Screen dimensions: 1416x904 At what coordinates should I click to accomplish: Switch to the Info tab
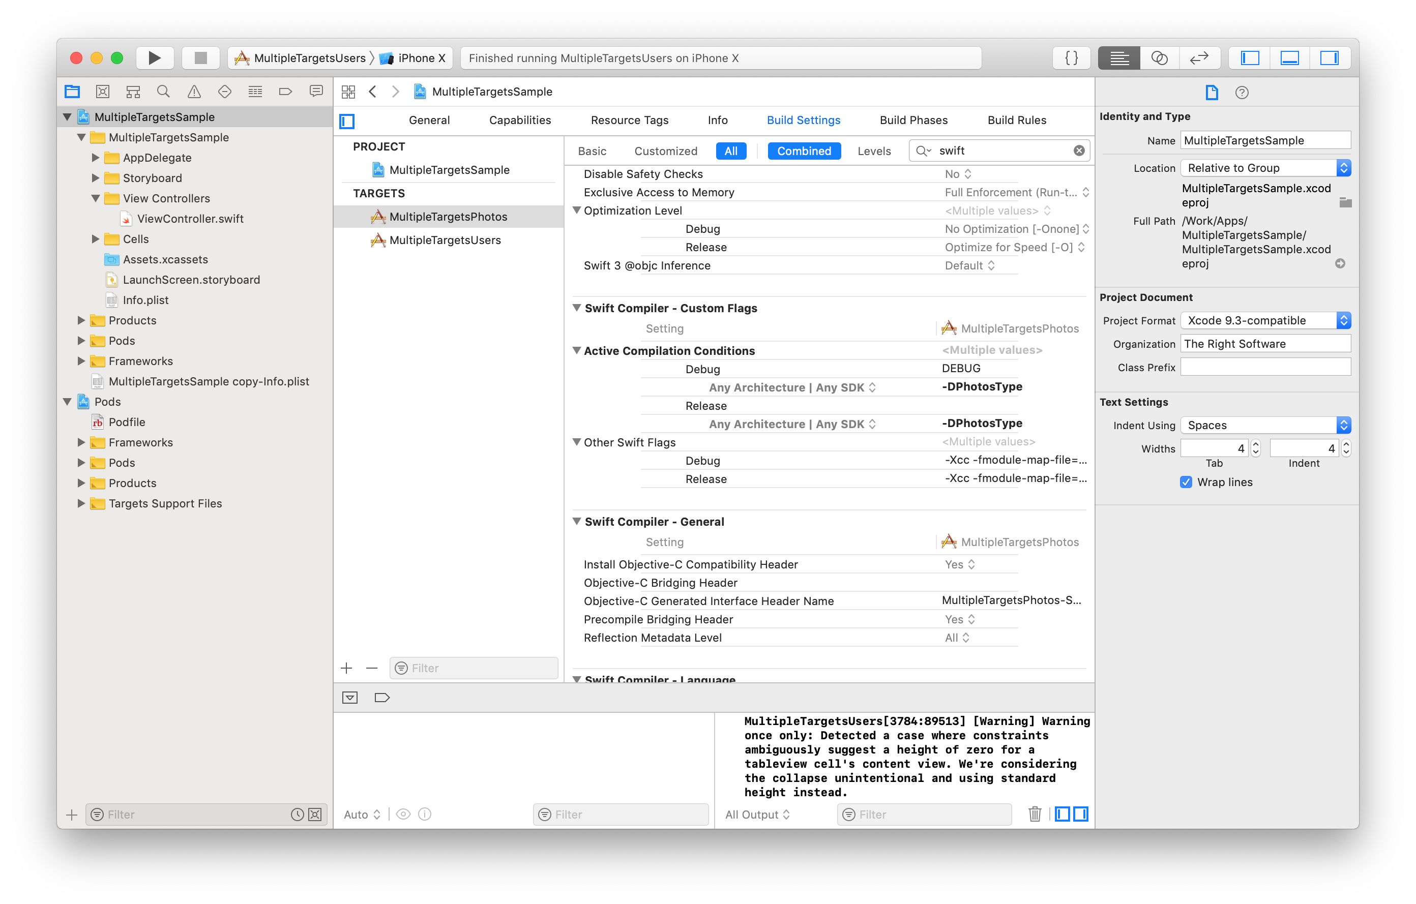[x=717, y=120]
